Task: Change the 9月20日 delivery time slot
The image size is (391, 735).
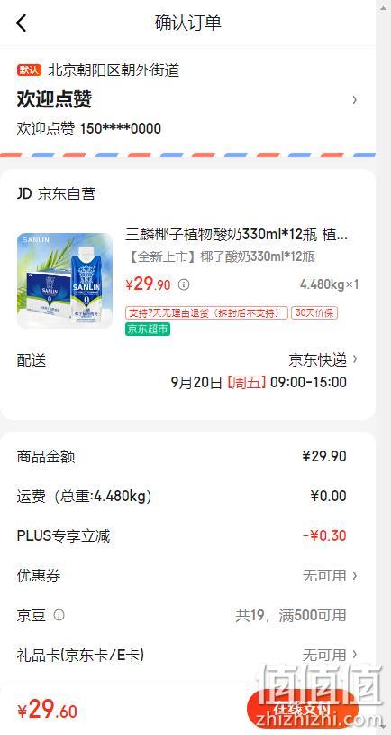Action: 259,382
